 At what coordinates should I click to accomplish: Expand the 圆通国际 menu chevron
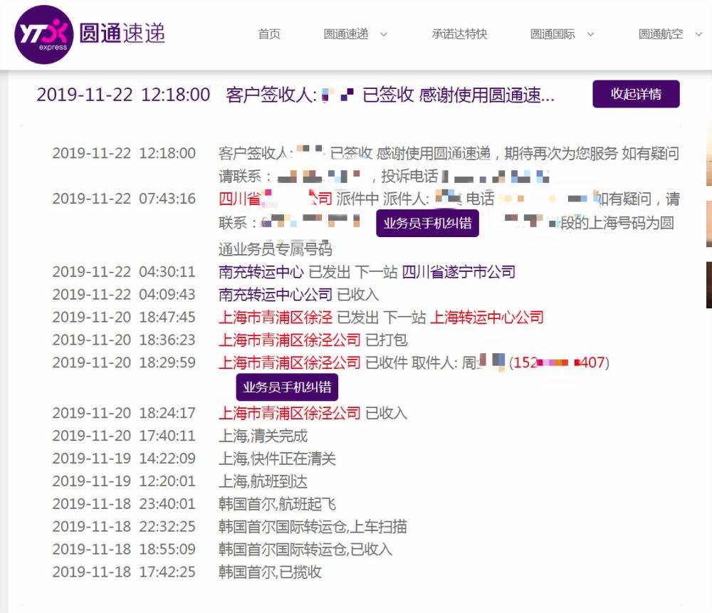590,33
